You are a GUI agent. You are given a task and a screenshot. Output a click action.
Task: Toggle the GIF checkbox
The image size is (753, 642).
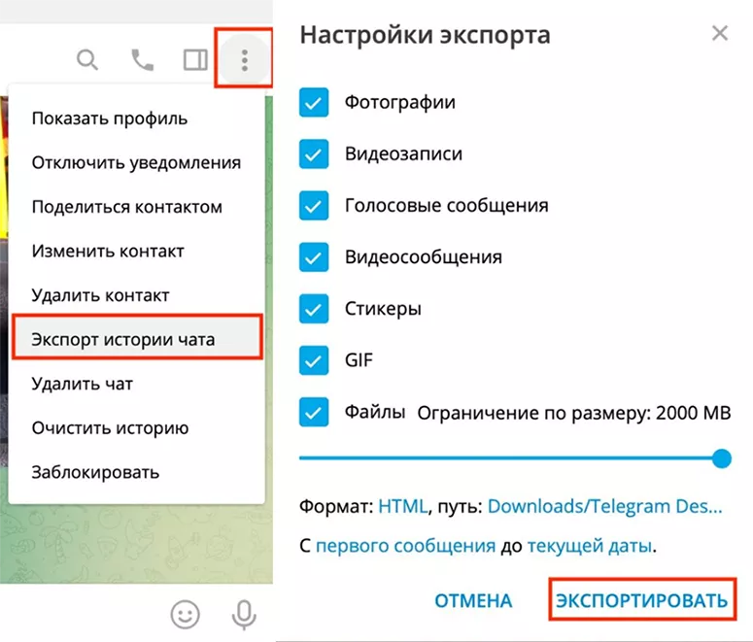(314, 360)
